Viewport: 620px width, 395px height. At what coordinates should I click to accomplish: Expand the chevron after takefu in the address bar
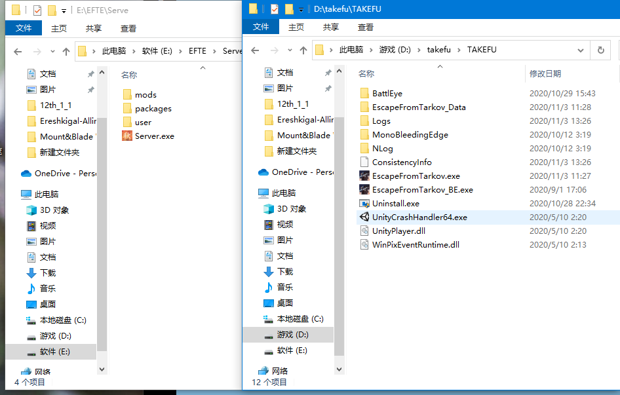[x=459, y=50]
